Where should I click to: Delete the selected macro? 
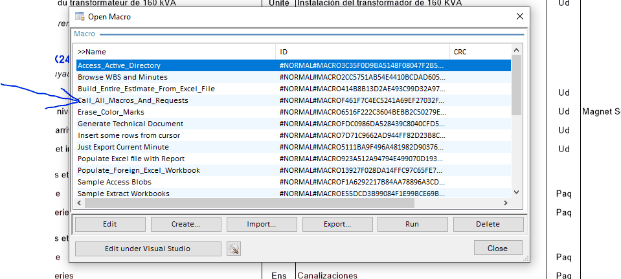488,224
